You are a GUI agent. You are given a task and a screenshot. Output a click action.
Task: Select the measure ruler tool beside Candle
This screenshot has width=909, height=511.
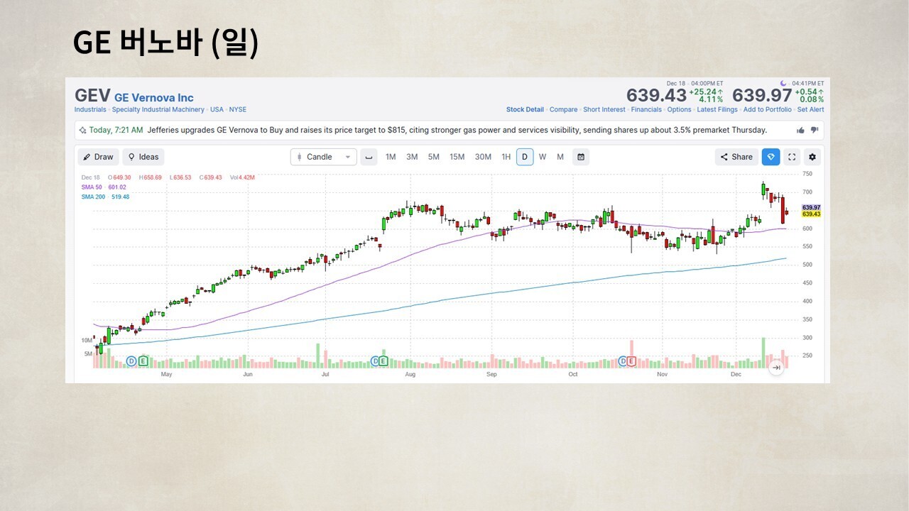[x=369, y=157]
